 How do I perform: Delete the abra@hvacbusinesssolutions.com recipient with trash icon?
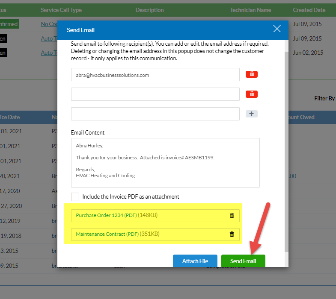click(251, 74)
